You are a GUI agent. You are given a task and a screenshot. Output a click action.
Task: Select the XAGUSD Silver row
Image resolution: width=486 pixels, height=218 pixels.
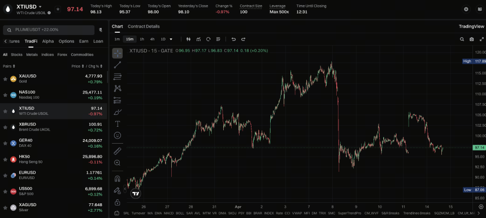pos(54,207)
